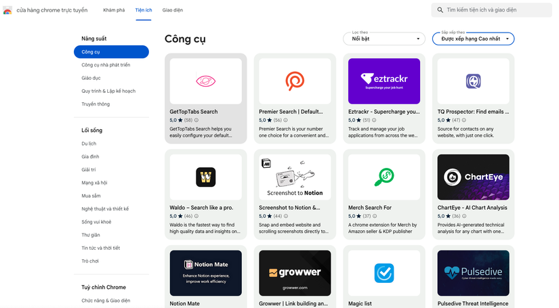Click info icon beside TQ Prospector rating
Image resolution: width=559 pixels, height=308 pixels.
tap(464, 120)
